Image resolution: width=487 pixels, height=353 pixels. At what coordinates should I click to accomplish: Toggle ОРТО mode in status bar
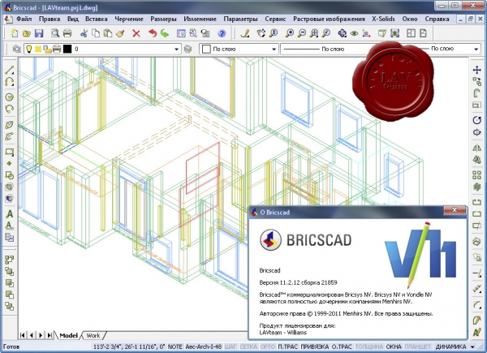pos(267,347)
